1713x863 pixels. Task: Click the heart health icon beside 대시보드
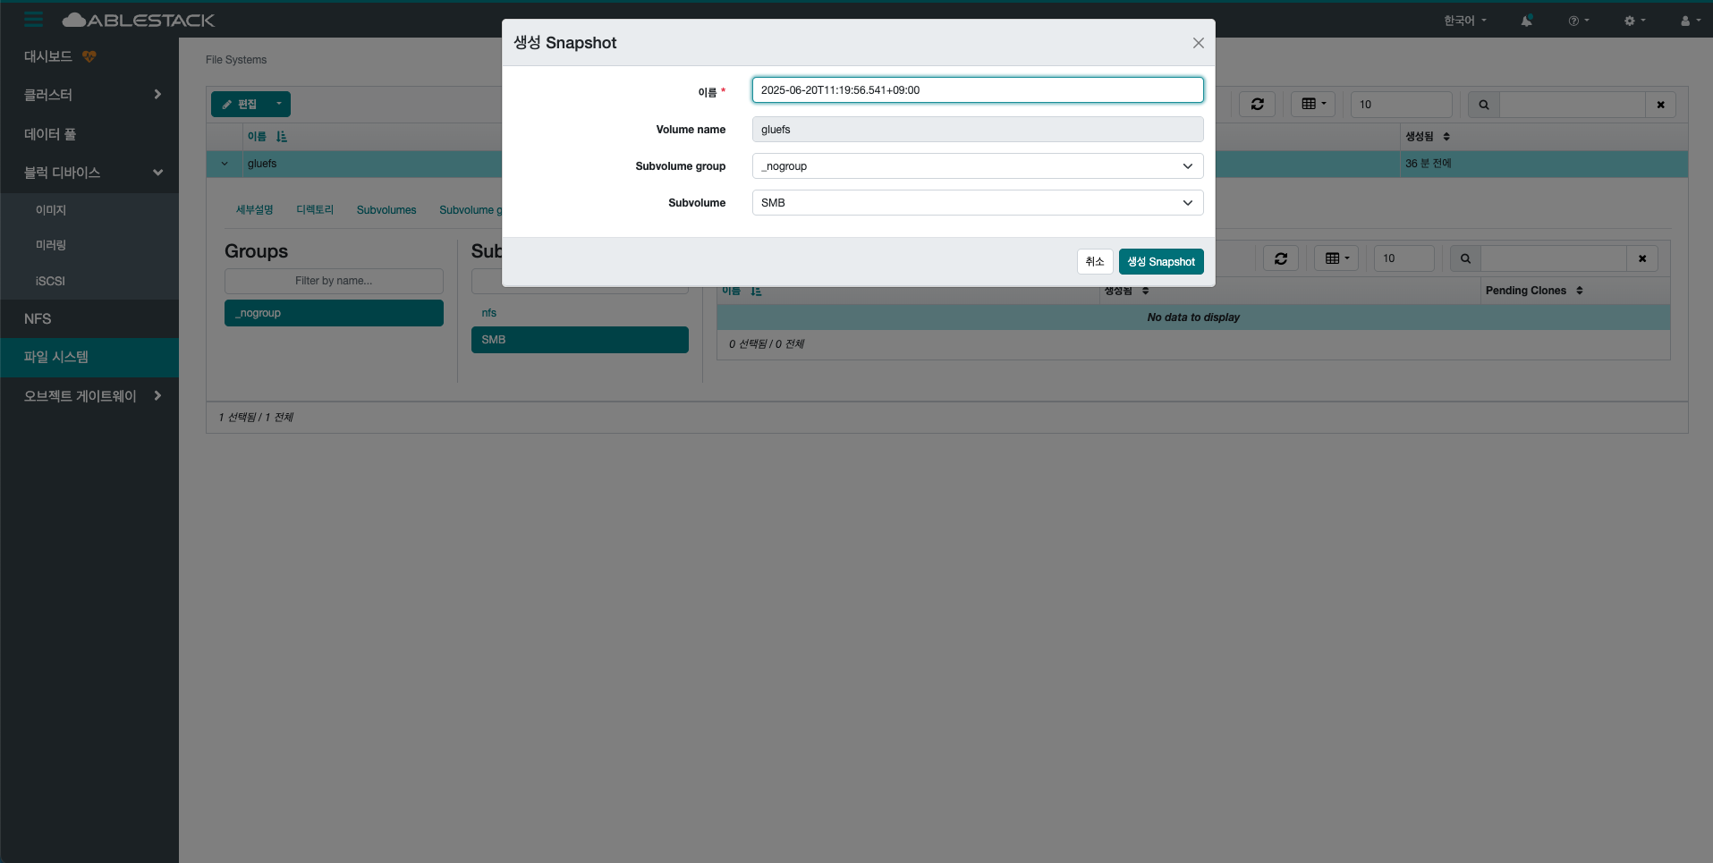click(89, 56)
